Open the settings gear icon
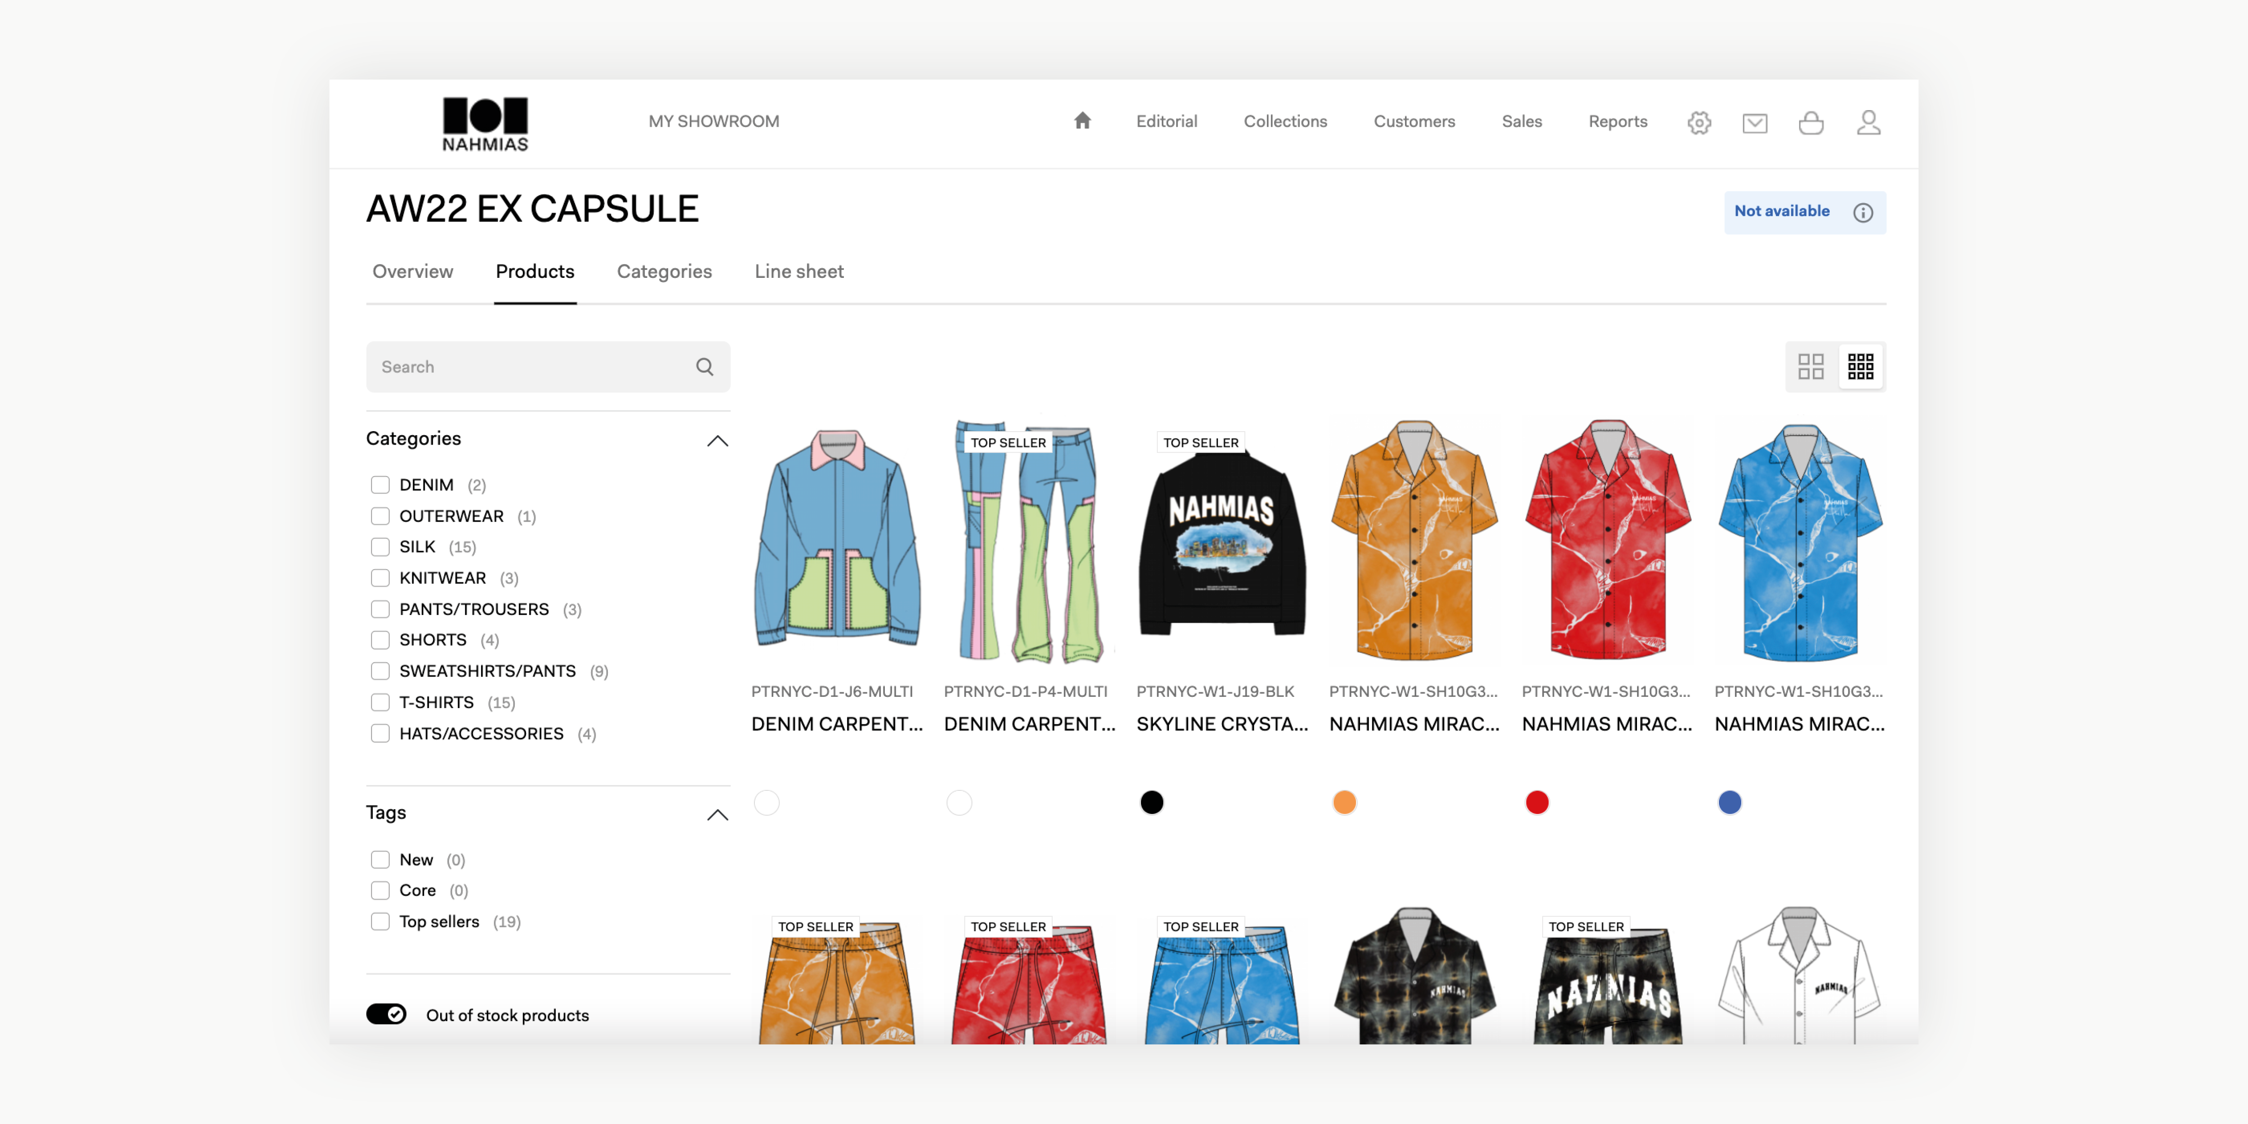This screenshot has height=1124, width=2248. click(1698, 122)
